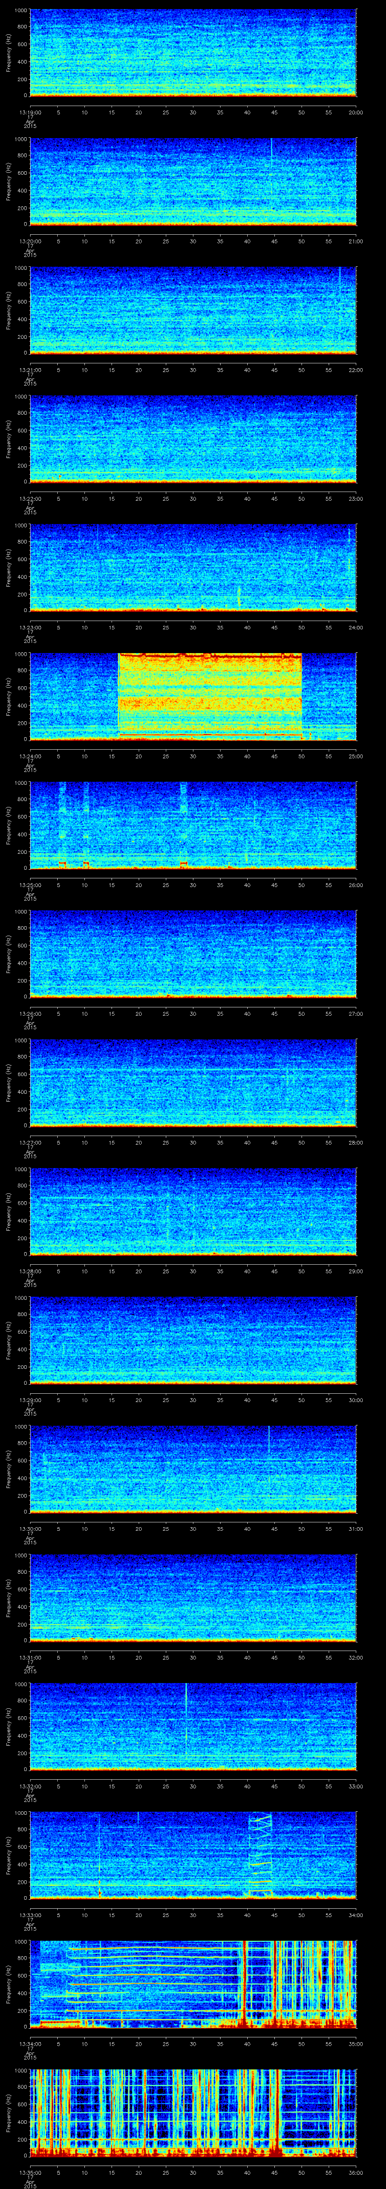Click the spectrogram panel starting at 13:27:00

click(x=193, y=1082)
